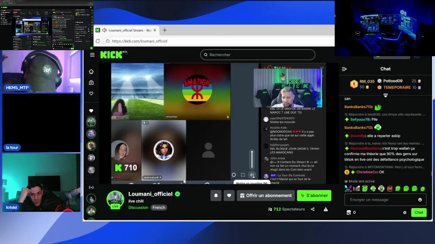This screenshot has height=244, width=435.
Task: Click Offrir un abonnement button
Action: click(x=266, y=196)
